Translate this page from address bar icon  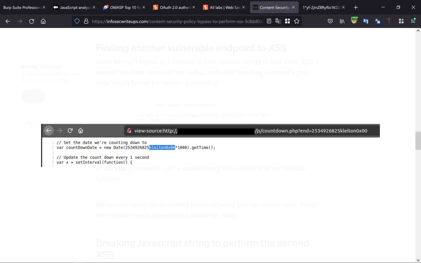pyautogui.click(x=278, y=21)
